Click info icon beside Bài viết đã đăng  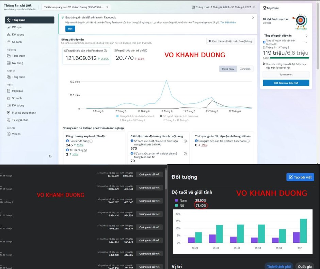(x=91, y=141)
